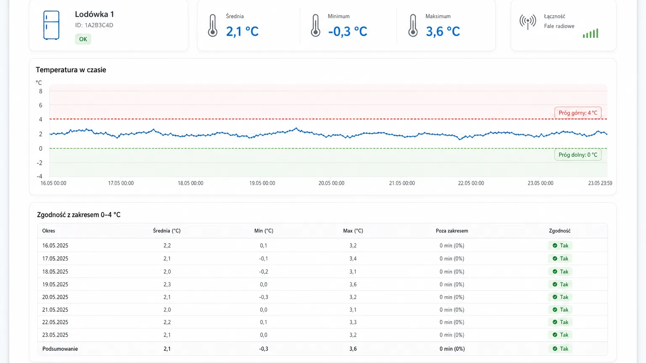Select the 23.05.2025 date cell
Screen dimensions: 646x363
click(55, 335)
